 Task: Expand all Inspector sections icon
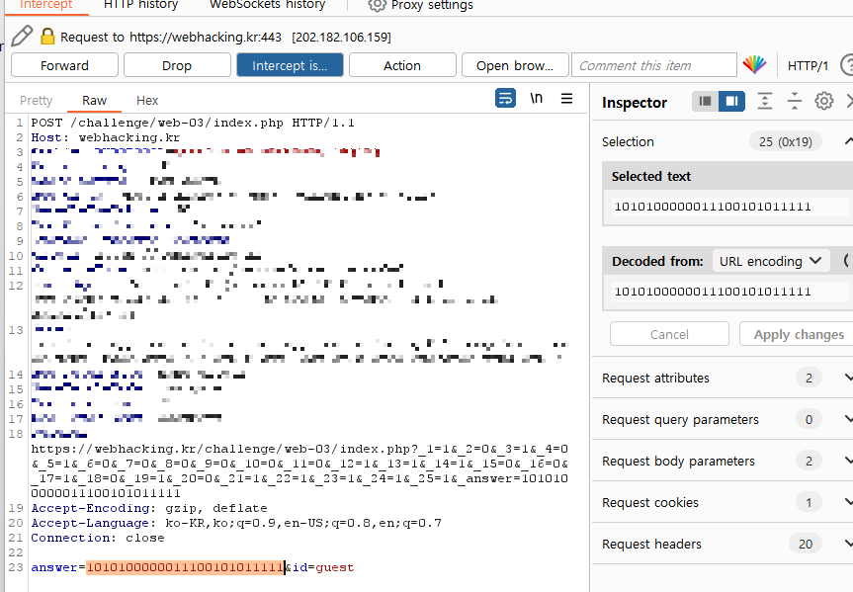tap(765, 101)
